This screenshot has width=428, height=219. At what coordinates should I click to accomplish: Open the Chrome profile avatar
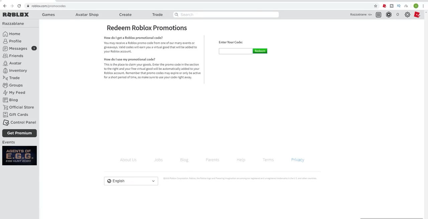click(x=416, y=6)
